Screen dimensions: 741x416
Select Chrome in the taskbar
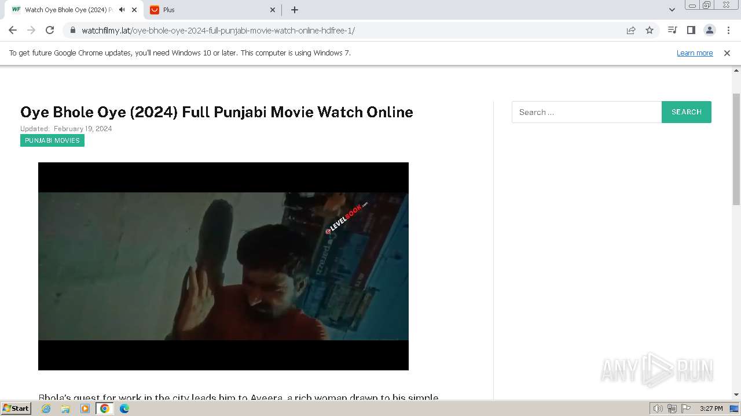[x=105, y=408]
